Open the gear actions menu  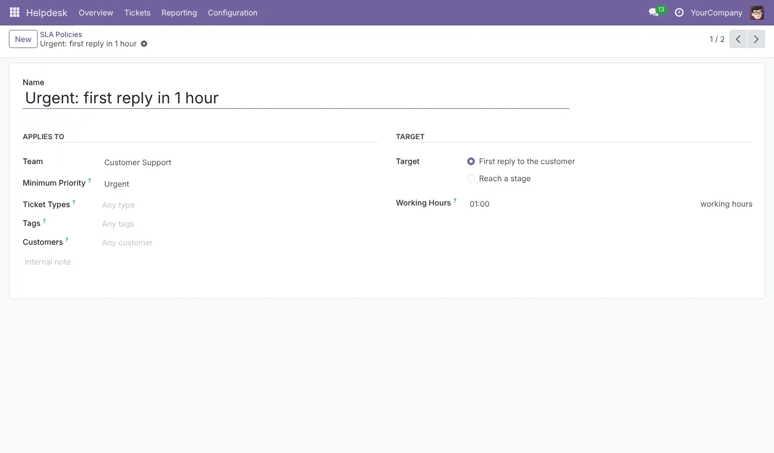point(144,44)
